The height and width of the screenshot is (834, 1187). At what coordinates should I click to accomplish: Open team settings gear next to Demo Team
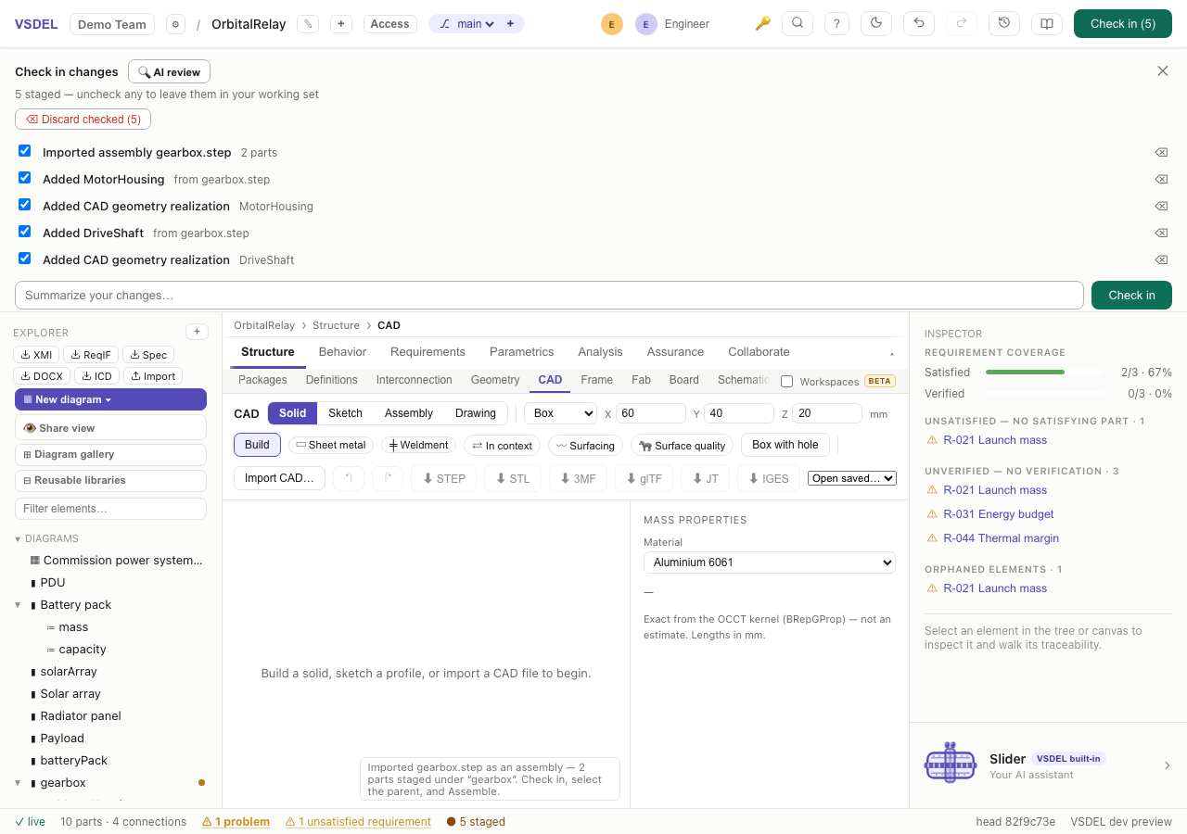click(x=175, y=24)
